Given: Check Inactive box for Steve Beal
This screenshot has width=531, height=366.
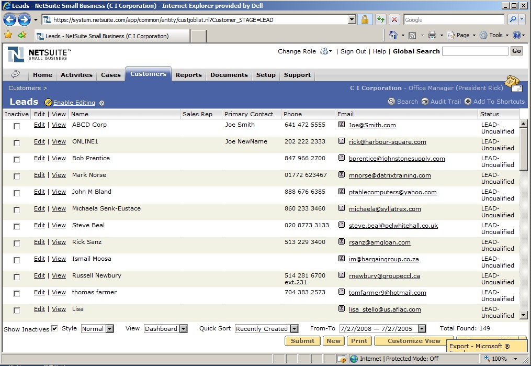Looking at the screenshot, I should coord(17,226).
